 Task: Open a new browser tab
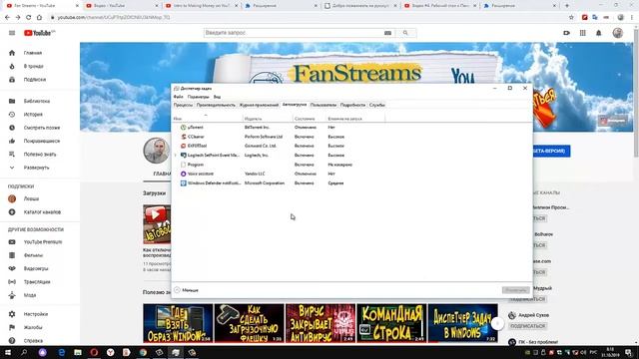click(x=567, y=6)
